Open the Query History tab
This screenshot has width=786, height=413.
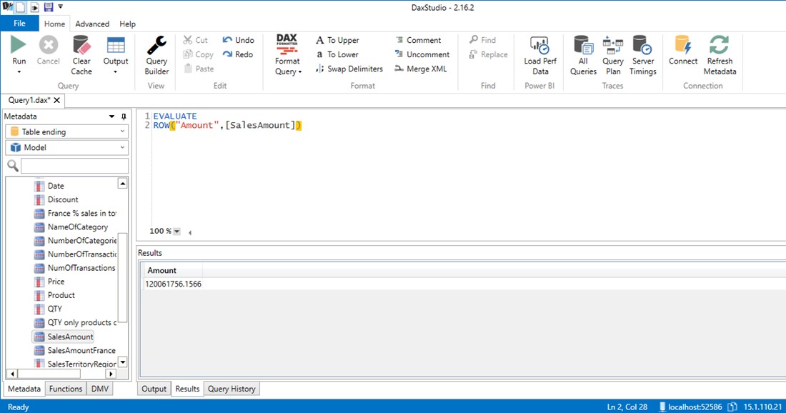232,389
